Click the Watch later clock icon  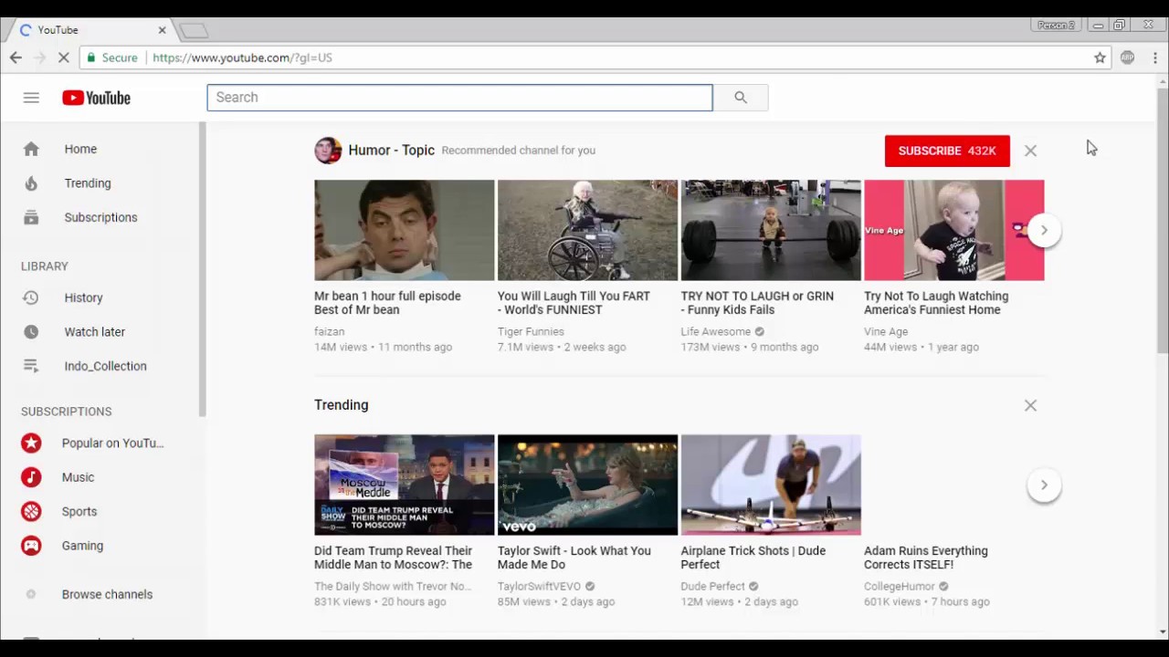(x=31, y=332)
